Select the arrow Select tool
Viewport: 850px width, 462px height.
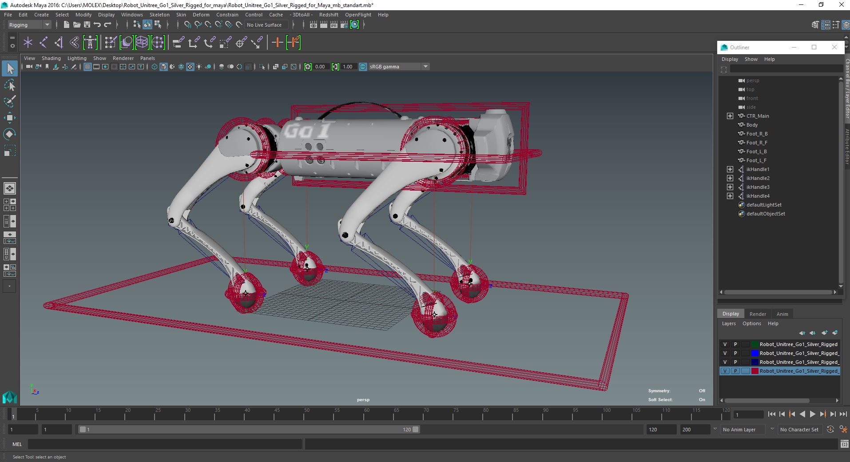click(x=10, y=68)
